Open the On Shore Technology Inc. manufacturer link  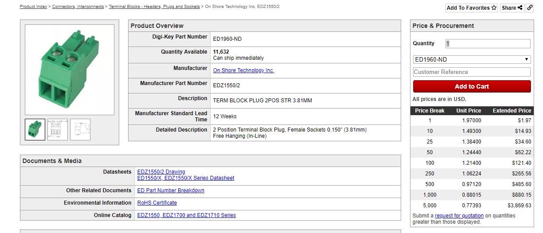pos(243,70)
